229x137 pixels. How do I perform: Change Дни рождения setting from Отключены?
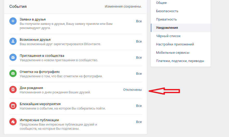pos(132,90)
